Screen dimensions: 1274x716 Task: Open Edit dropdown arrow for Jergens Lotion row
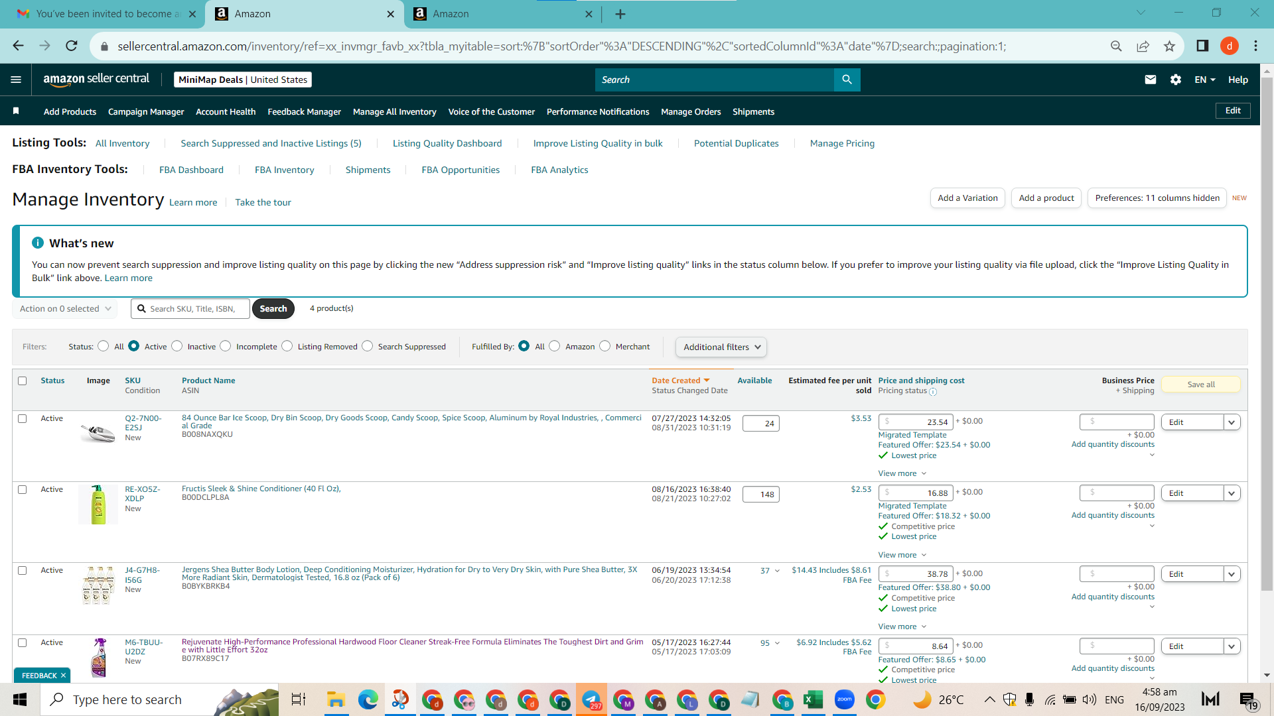pos(1232,574)
